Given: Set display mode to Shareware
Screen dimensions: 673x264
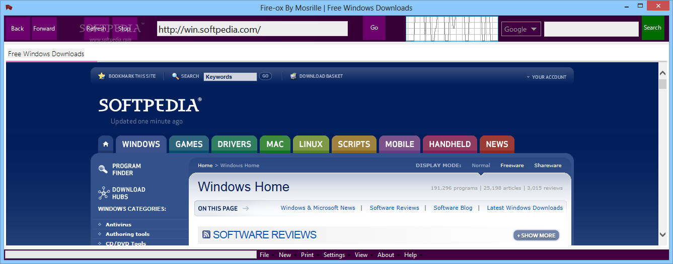Looking at the screenshot, I should 548,165.
